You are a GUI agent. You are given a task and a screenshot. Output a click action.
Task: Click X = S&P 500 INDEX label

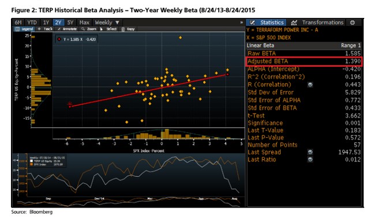(x=269, y=37)
